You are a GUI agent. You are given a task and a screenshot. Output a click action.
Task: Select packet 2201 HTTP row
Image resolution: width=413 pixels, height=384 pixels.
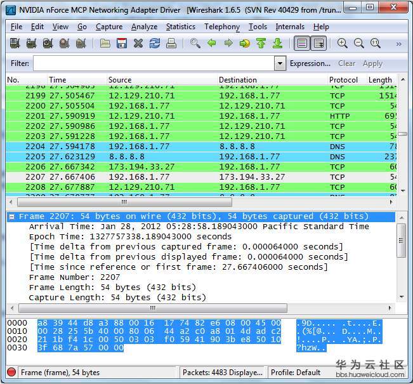(x=201, y=116)
